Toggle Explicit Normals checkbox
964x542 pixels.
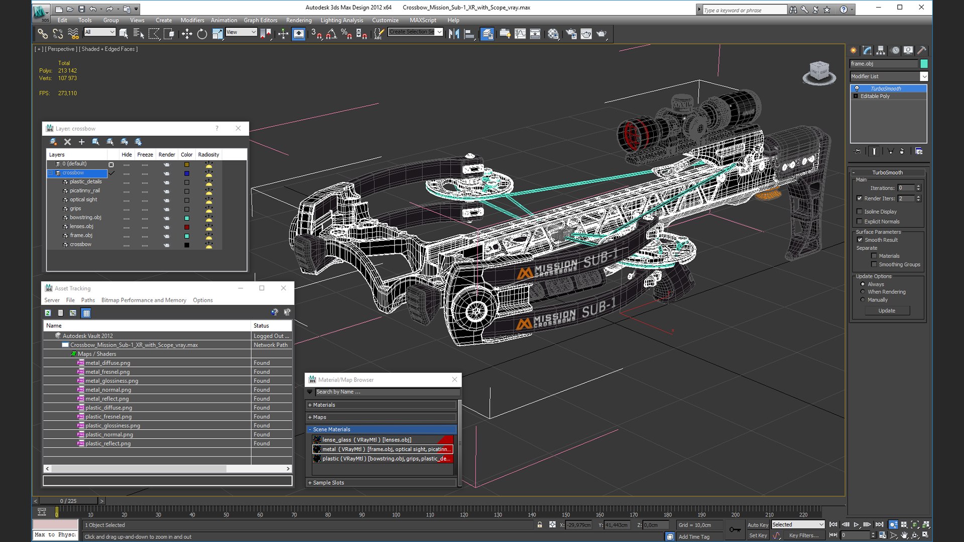(860, 221)
